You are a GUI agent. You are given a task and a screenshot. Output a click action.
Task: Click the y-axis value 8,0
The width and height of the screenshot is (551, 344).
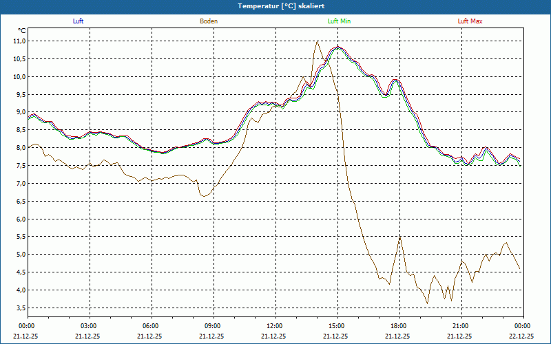point(21,148)
